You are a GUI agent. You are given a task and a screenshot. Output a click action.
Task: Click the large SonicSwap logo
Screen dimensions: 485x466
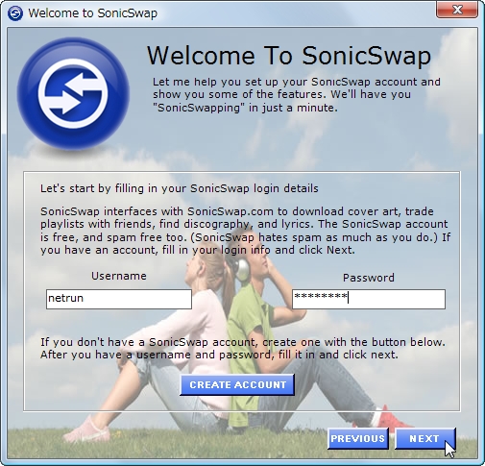[x=73, y=93]
